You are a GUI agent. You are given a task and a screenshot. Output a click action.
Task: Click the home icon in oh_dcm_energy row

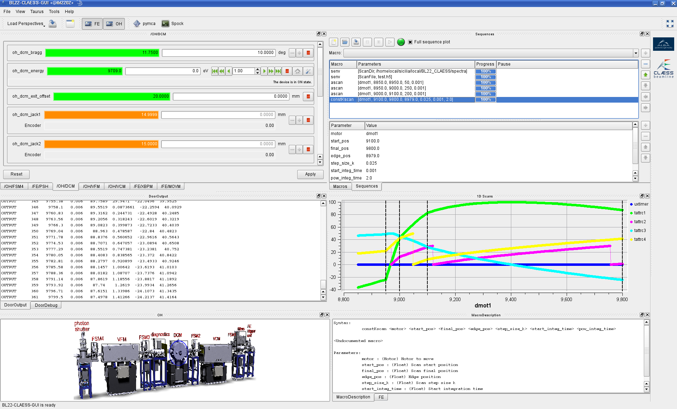pos(298,71)
